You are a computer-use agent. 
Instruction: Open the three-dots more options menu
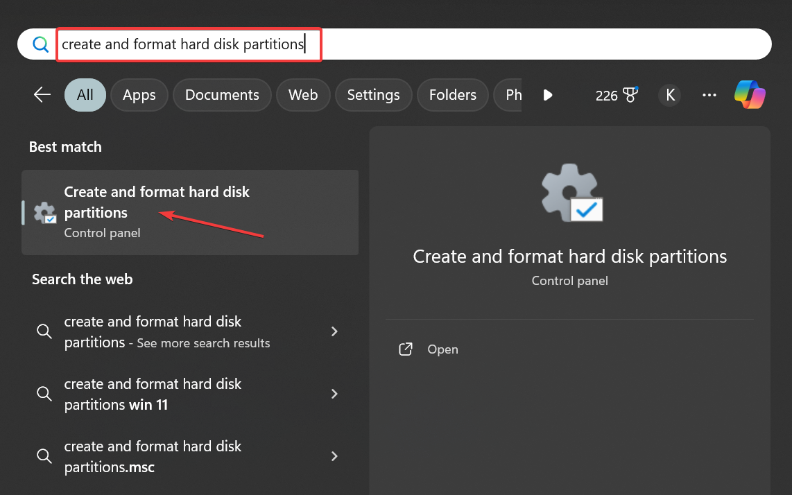[709, 95]
